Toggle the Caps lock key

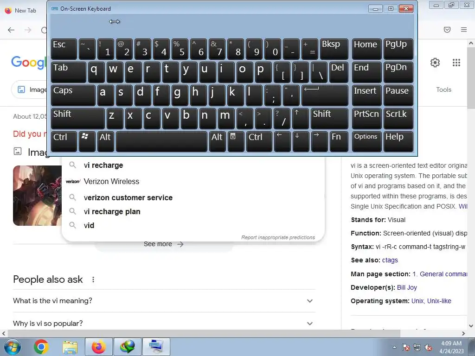pos(73,95)
